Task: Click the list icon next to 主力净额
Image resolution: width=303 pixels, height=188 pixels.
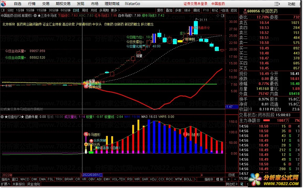Action: (258, 120)
